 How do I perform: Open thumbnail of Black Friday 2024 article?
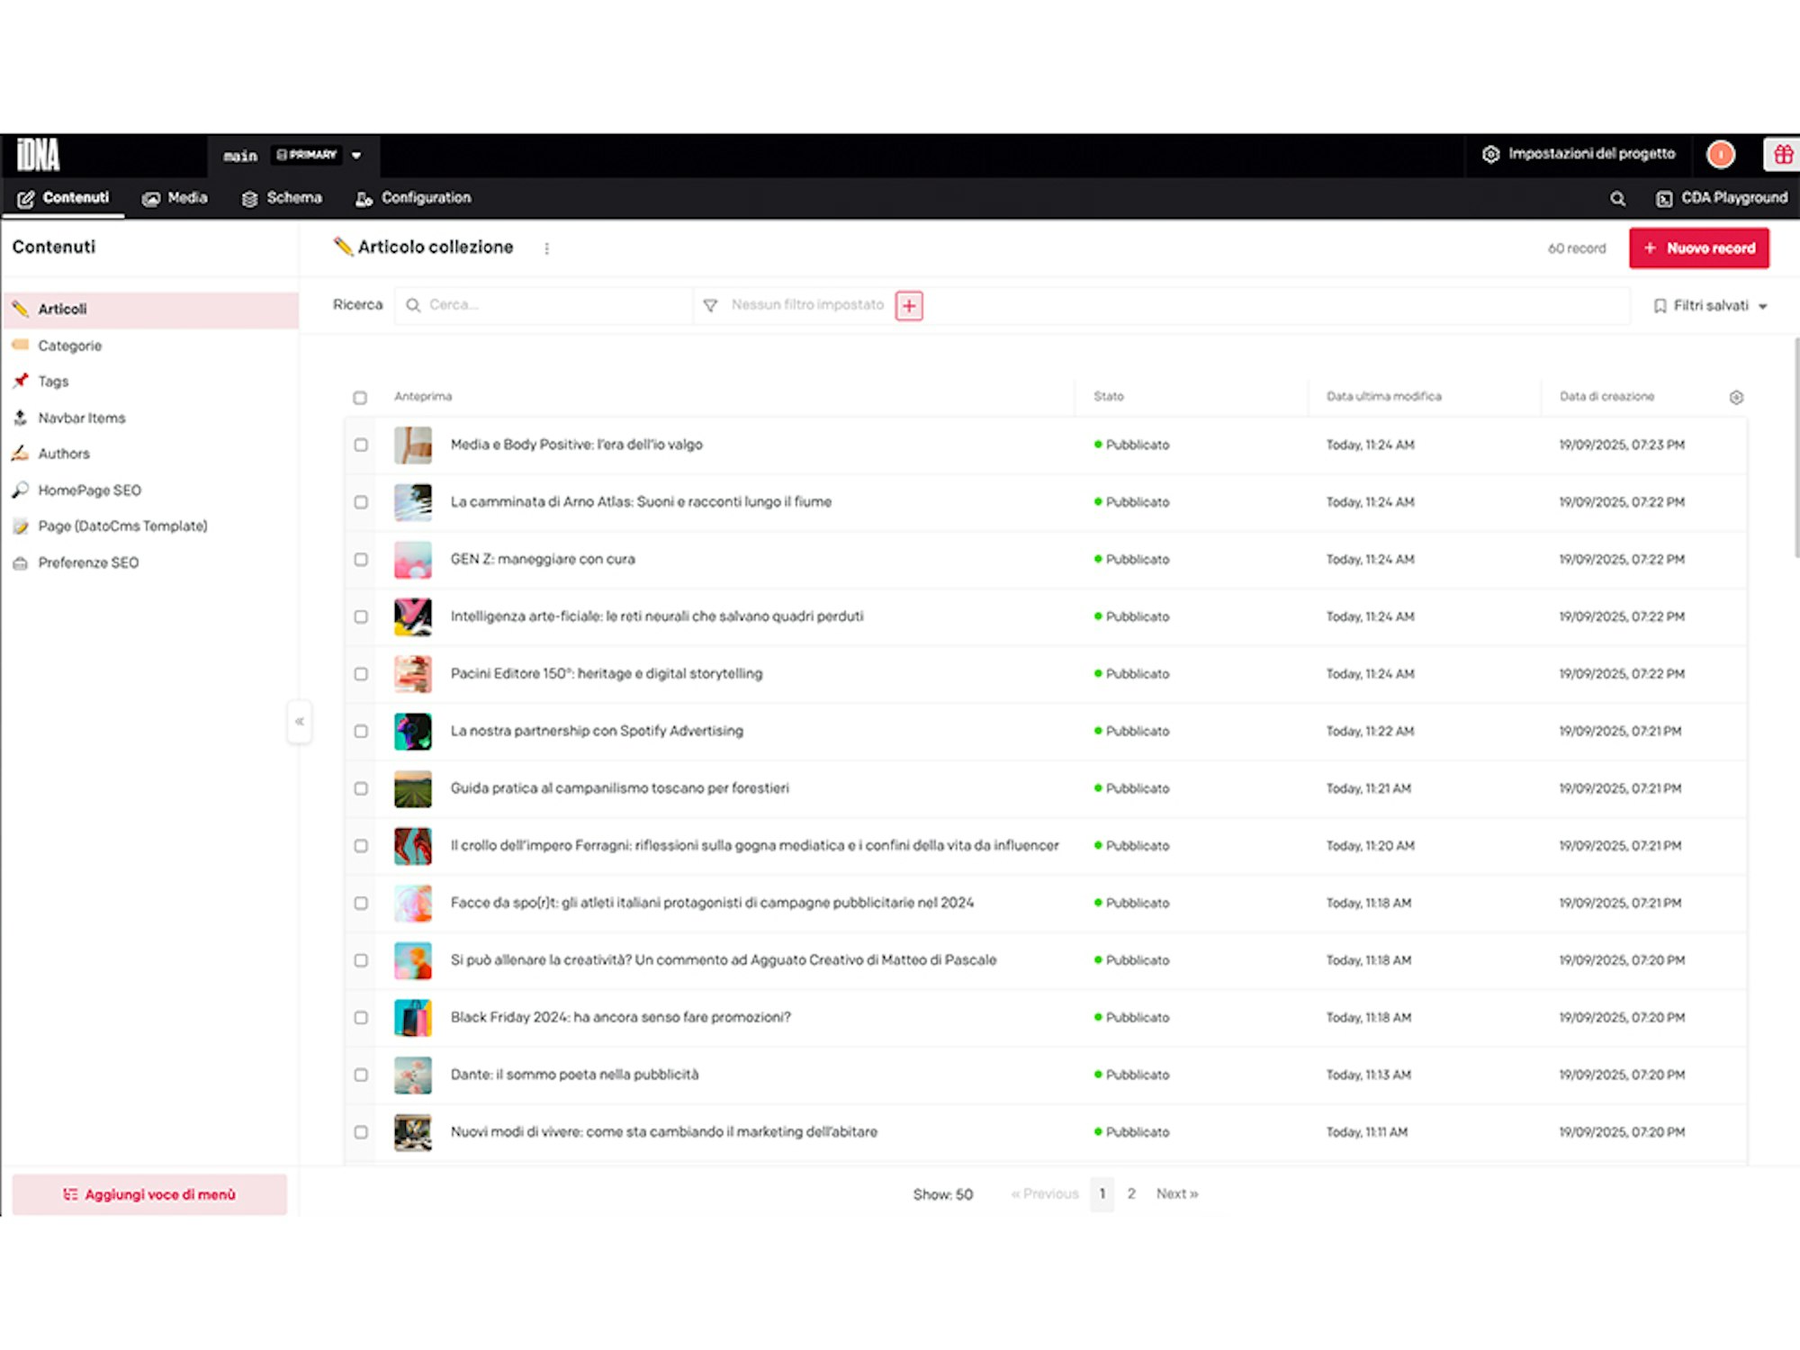tap(413, 1018)
